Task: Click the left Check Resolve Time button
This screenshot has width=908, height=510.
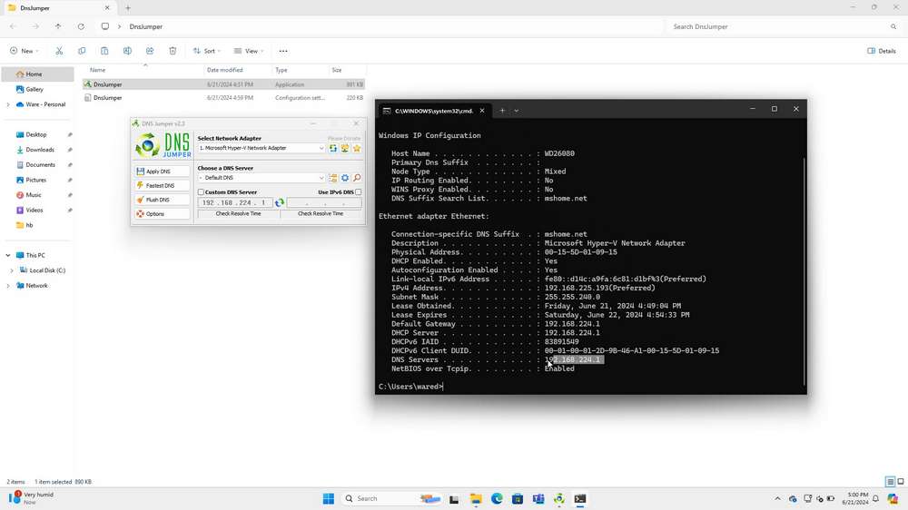Action: [238, 213]
